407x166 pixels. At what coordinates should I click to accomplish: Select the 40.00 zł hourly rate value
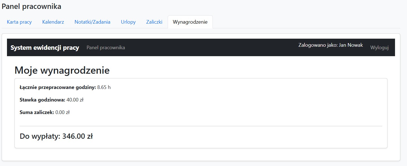(75, 100)
